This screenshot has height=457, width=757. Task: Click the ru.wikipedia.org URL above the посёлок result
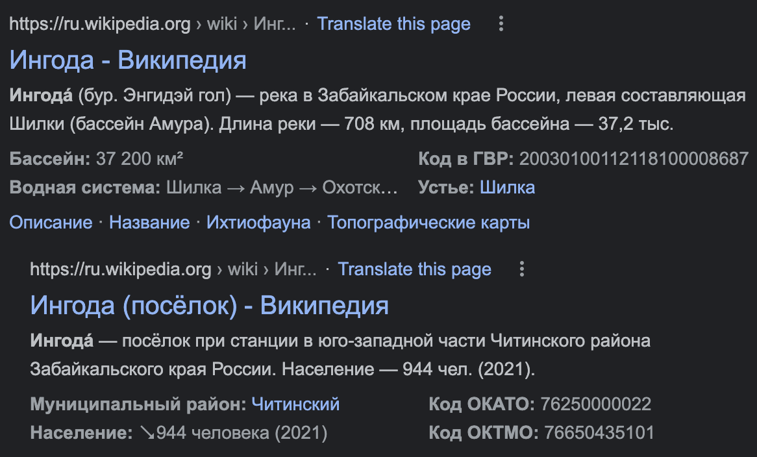[x=121, y=269]
